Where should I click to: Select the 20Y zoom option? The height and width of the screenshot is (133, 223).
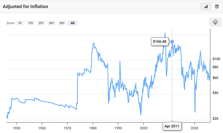point(41,23)
